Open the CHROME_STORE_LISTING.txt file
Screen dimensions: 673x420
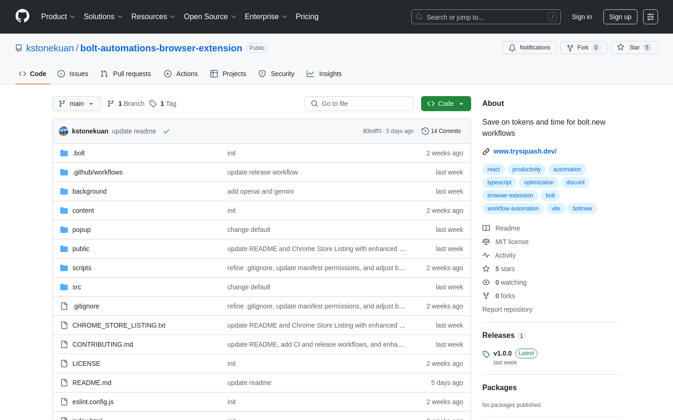coord(119,325)
